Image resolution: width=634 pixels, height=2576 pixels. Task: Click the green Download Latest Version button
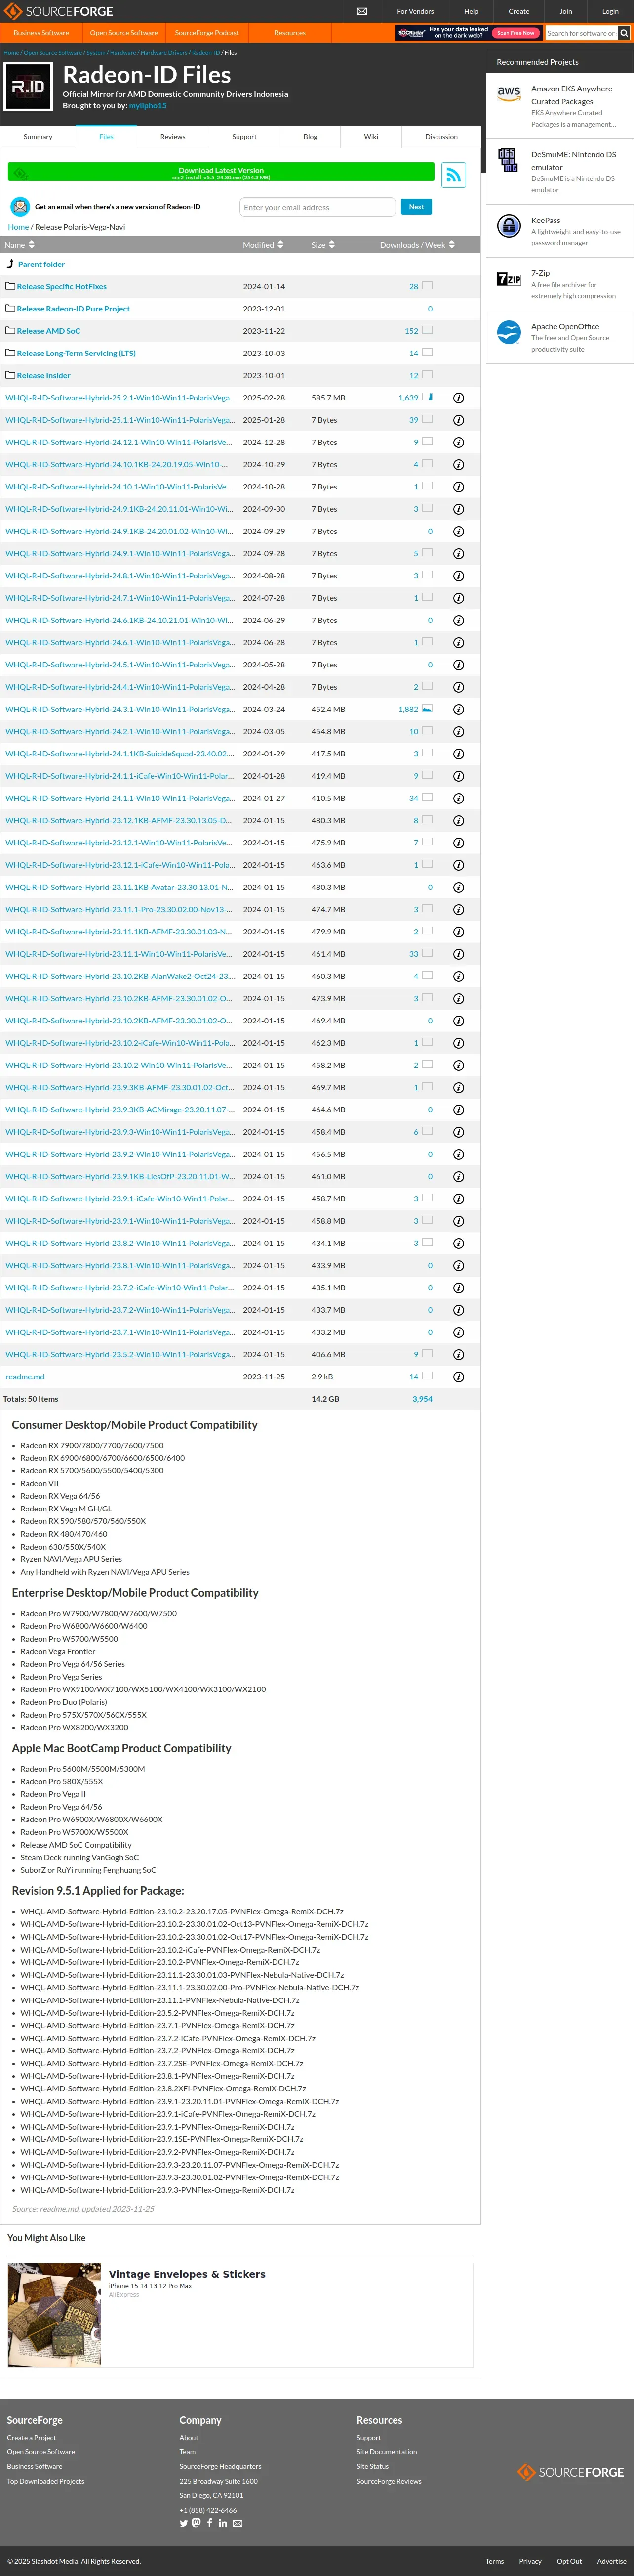[x=221, y=173]
